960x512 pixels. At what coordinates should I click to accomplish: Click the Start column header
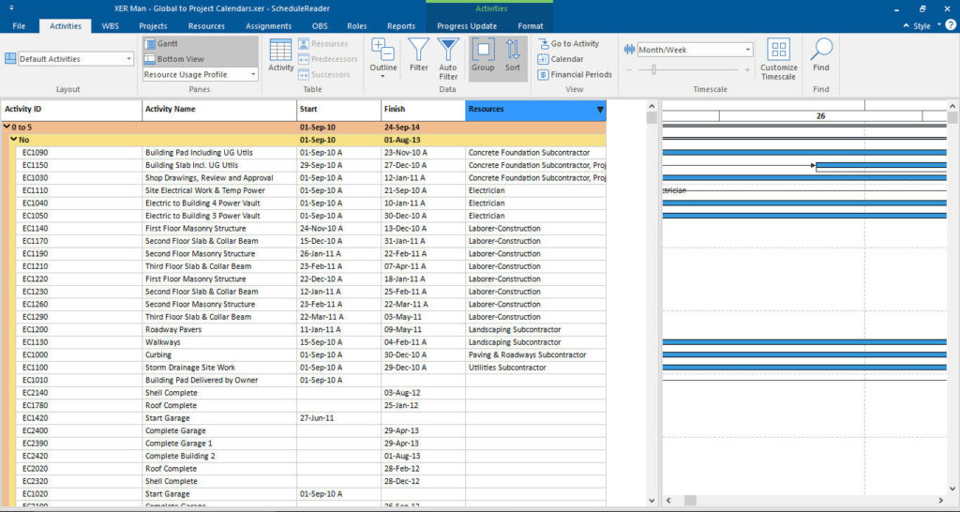338,109
